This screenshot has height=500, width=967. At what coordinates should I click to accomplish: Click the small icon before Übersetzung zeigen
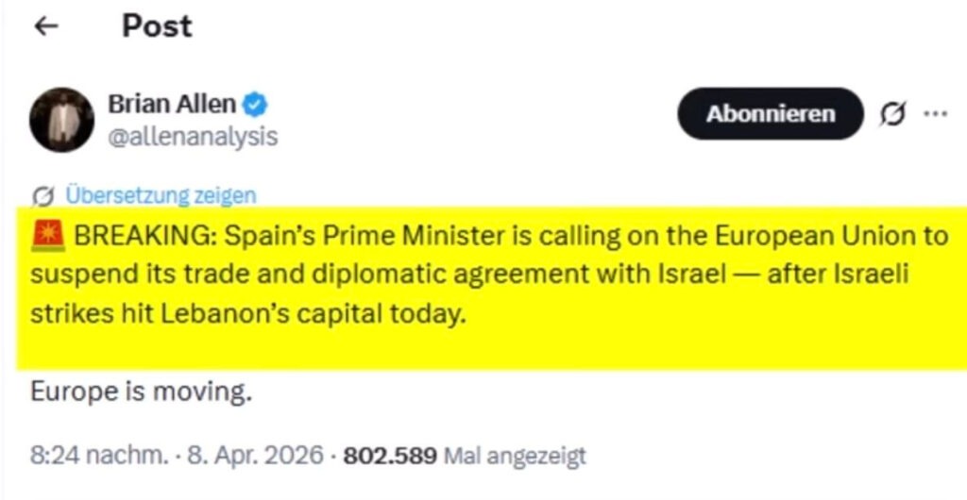pyautogui.click(x=42, y=195)
